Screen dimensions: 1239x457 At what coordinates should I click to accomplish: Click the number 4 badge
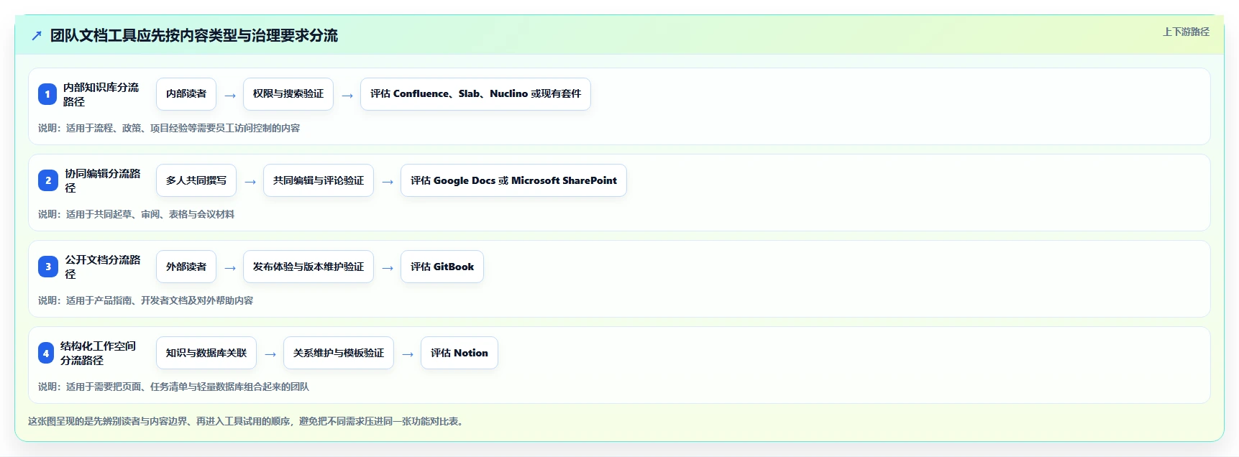pos(46,353)
